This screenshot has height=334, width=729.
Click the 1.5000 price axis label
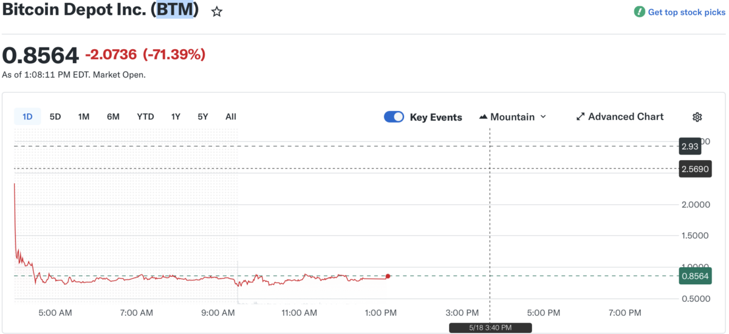[x=696, y=235]
